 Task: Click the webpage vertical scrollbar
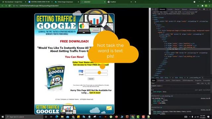click(150, 61)
